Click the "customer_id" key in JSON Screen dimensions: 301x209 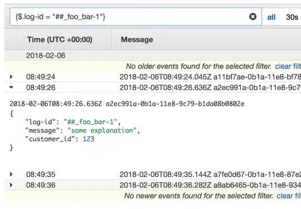[50, 139]
